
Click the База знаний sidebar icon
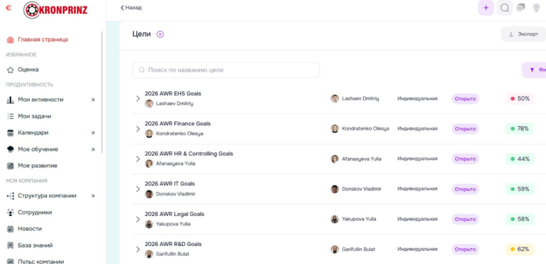click(x=11, y=245)
